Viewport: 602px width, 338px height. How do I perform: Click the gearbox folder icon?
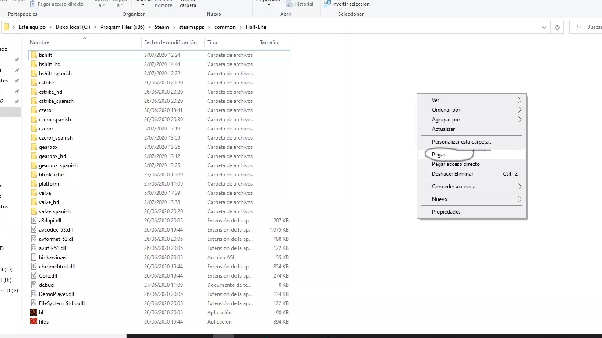[34, 147]
